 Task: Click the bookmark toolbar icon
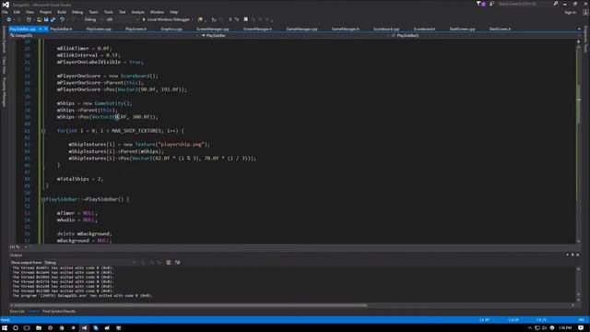coord(246,19)
